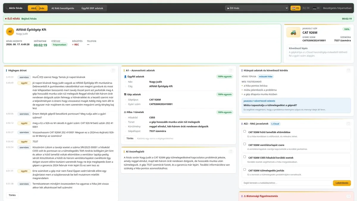
Task: Click Törlés below the transcript
Action: 12,195
